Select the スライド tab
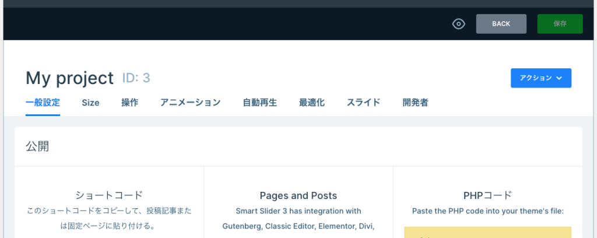The width and height of the screenshot is (597, 238). (363, 103)
